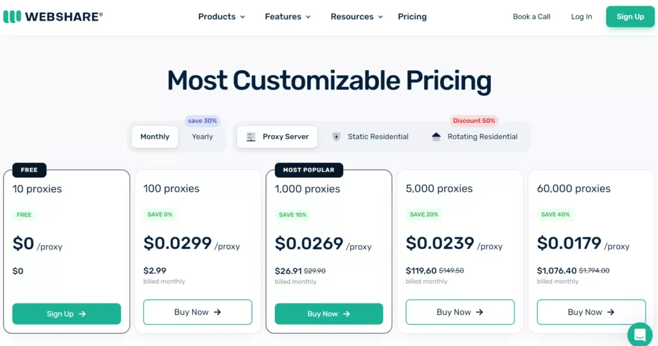Expand the Products dropdown menu
The image size is (658, 346).
click(x=222, y=17)
